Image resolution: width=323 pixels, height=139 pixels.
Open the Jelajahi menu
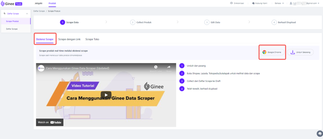pos(38,3)
